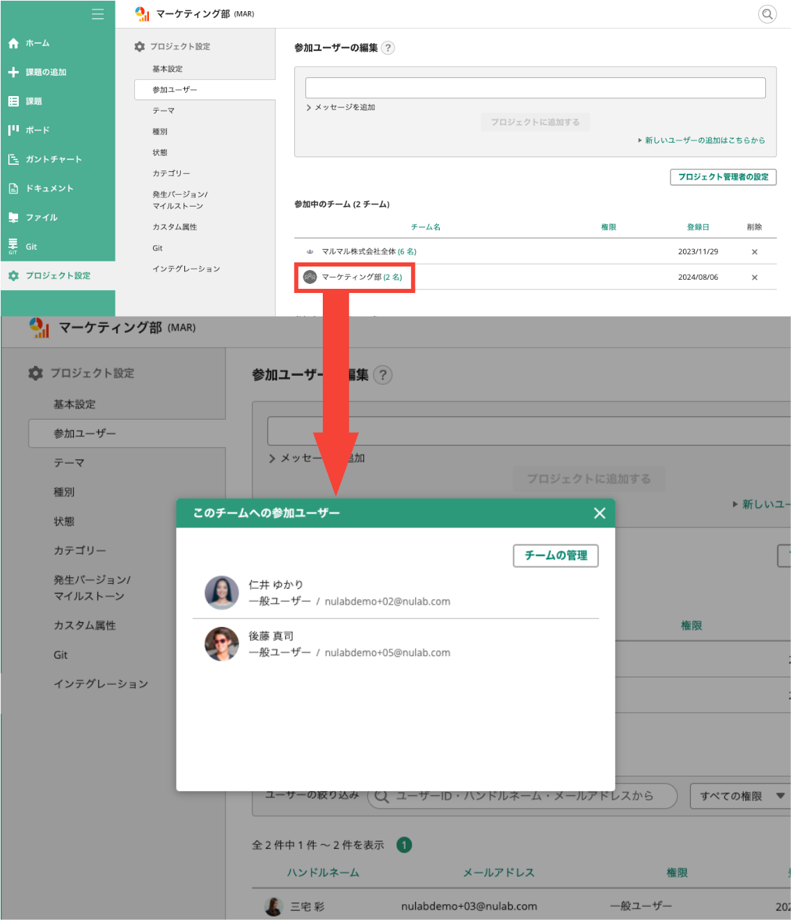Click the top Marketing project logo icon
791x920 pixels.
[143, 14]
